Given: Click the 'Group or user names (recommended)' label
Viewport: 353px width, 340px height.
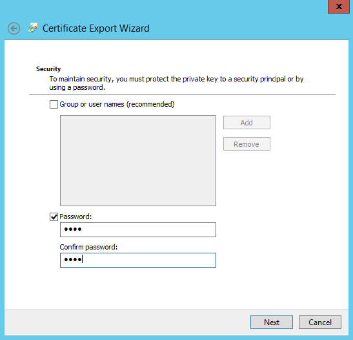Looking at the screenshot, I should click(x=117, y=104).
